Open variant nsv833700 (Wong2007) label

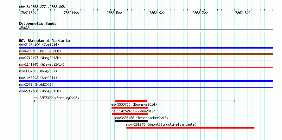[x=38, y=71]
